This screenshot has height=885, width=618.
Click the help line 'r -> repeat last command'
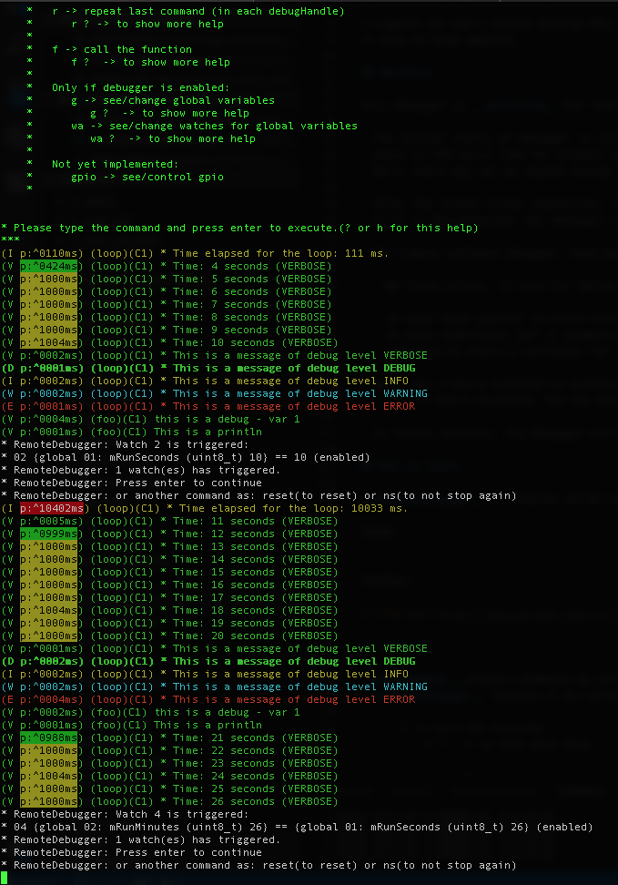[198, 11]
